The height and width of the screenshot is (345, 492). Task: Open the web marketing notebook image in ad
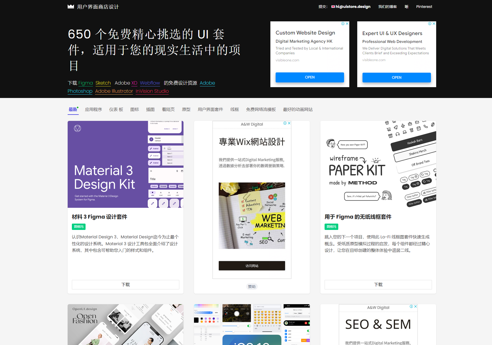click(x=252, y=216)
